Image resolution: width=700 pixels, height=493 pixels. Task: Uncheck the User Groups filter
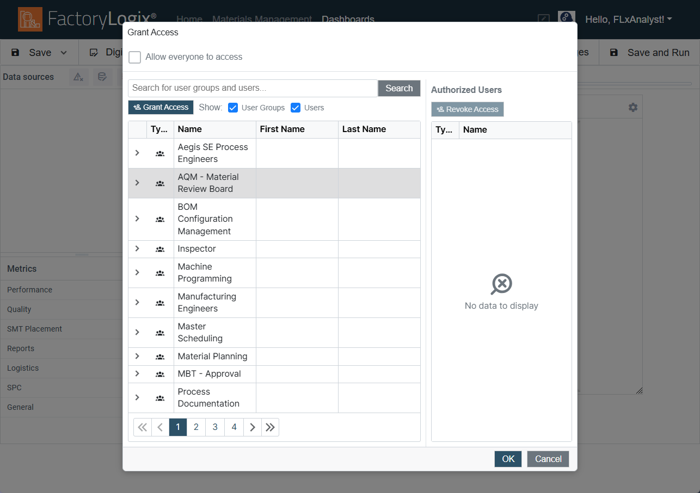click(233, 108)
